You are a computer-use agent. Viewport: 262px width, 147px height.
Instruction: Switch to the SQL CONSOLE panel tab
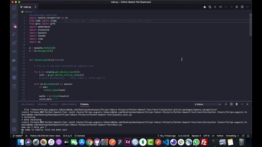click(28, 105)
